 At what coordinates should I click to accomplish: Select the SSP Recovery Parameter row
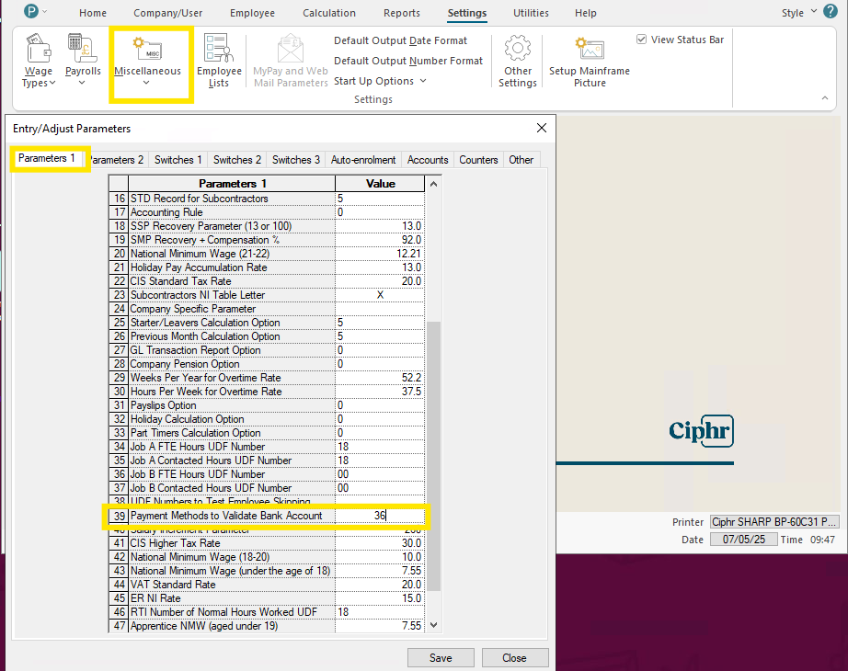click(266, 226)
